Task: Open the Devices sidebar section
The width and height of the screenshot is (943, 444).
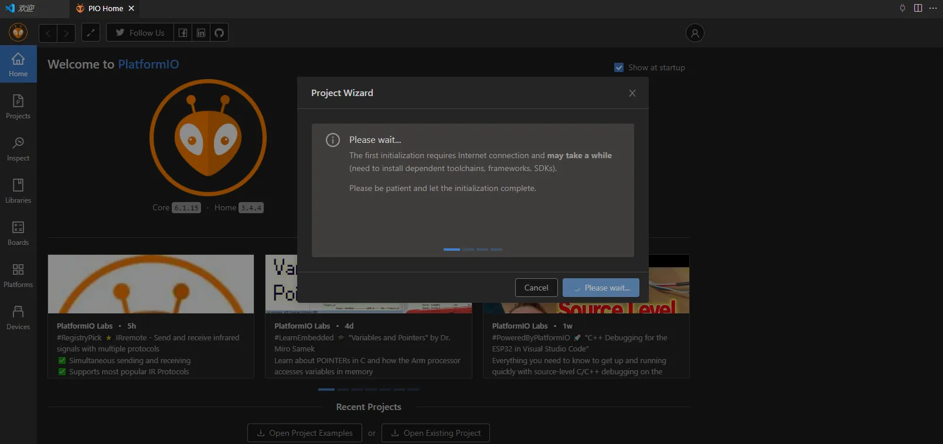Action: pos(18,317)
